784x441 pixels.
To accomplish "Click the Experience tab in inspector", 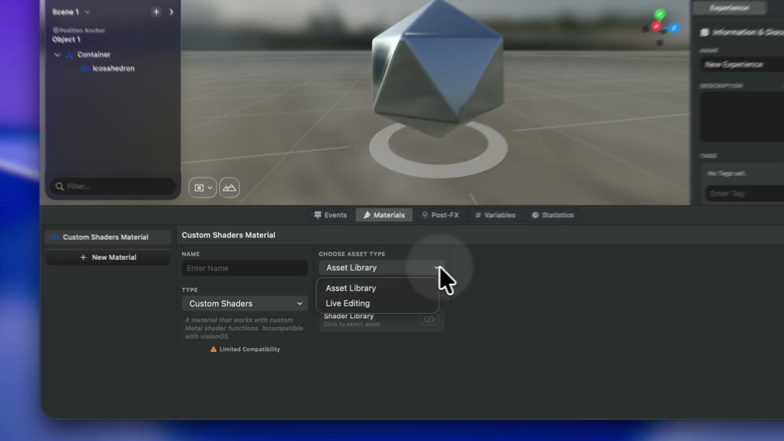I will click(729, 8).
